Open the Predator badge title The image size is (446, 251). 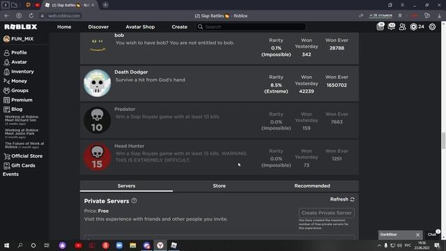pyautogui.click(x=125, y=109)
